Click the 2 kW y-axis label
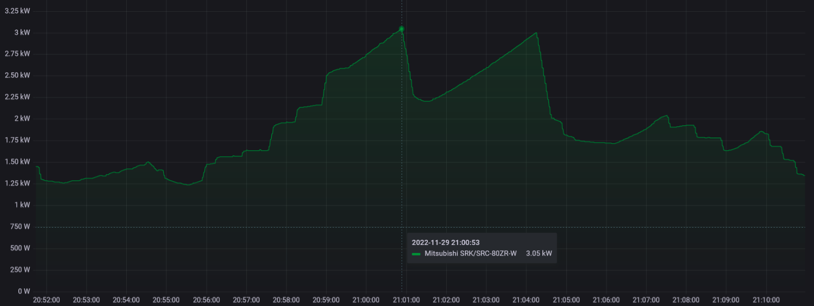 pyautogui.click(x=22, y=118)
